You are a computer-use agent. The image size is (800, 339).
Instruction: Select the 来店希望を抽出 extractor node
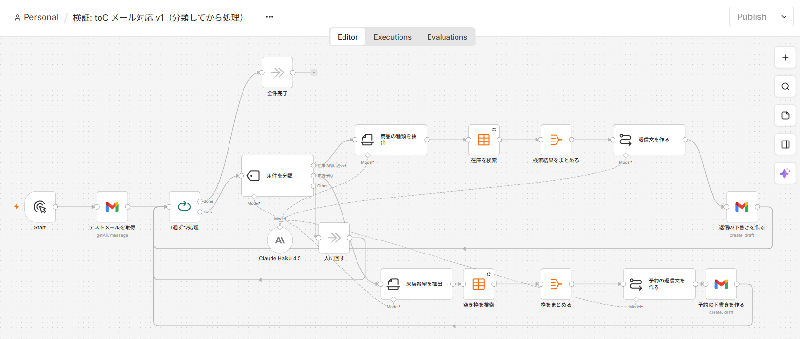click(x=417, y=284)
